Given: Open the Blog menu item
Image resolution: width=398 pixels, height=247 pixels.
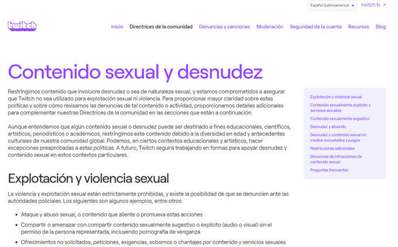Looking at the screenshot, I should tap(380, 27).
